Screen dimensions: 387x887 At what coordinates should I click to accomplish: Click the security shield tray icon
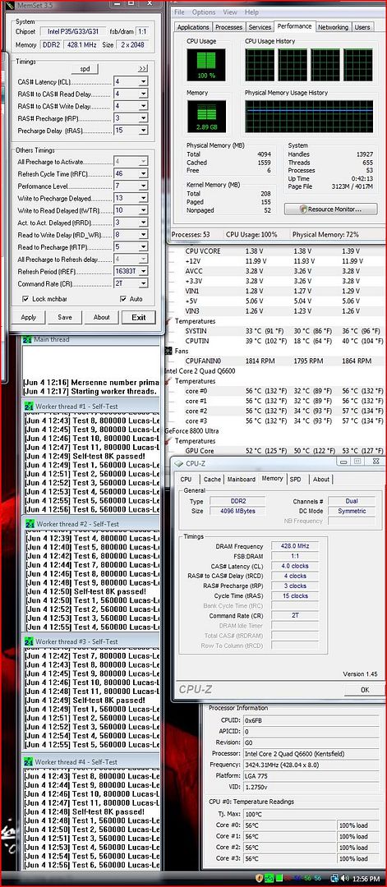click(x=260, y=879)
